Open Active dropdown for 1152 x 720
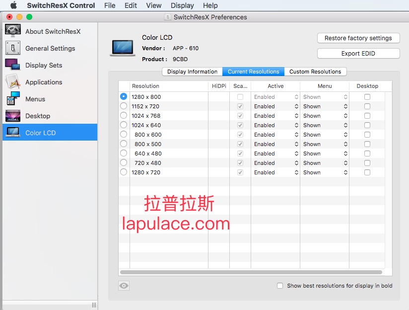 (275, 106)
